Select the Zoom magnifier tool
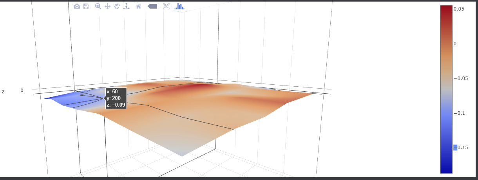Image resolution: width=478 pixels, height=180 pixels. pos(98,6)
